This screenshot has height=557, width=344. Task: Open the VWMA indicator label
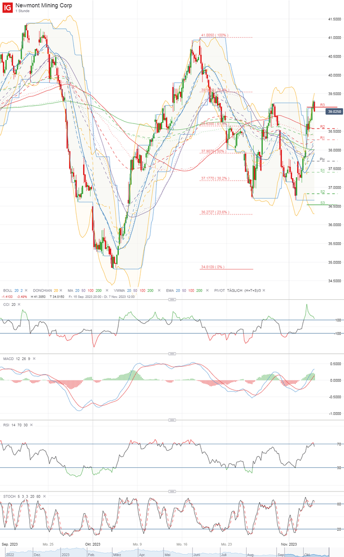(x=119, y=290)
